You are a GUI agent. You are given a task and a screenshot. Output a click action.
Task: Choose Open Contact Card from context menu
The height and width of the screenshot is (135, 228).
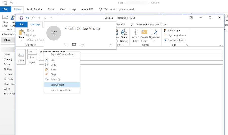[x=62, y=90]
